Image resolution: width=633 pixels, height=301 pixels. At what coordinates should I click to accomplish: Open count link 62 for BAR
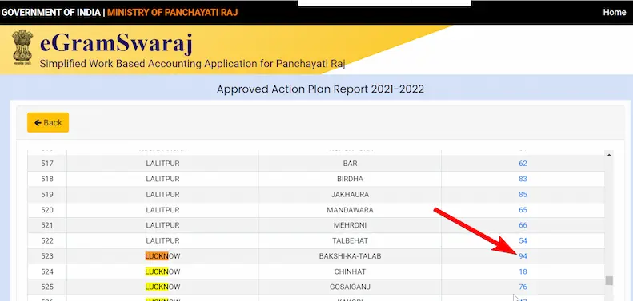(523, 164)
